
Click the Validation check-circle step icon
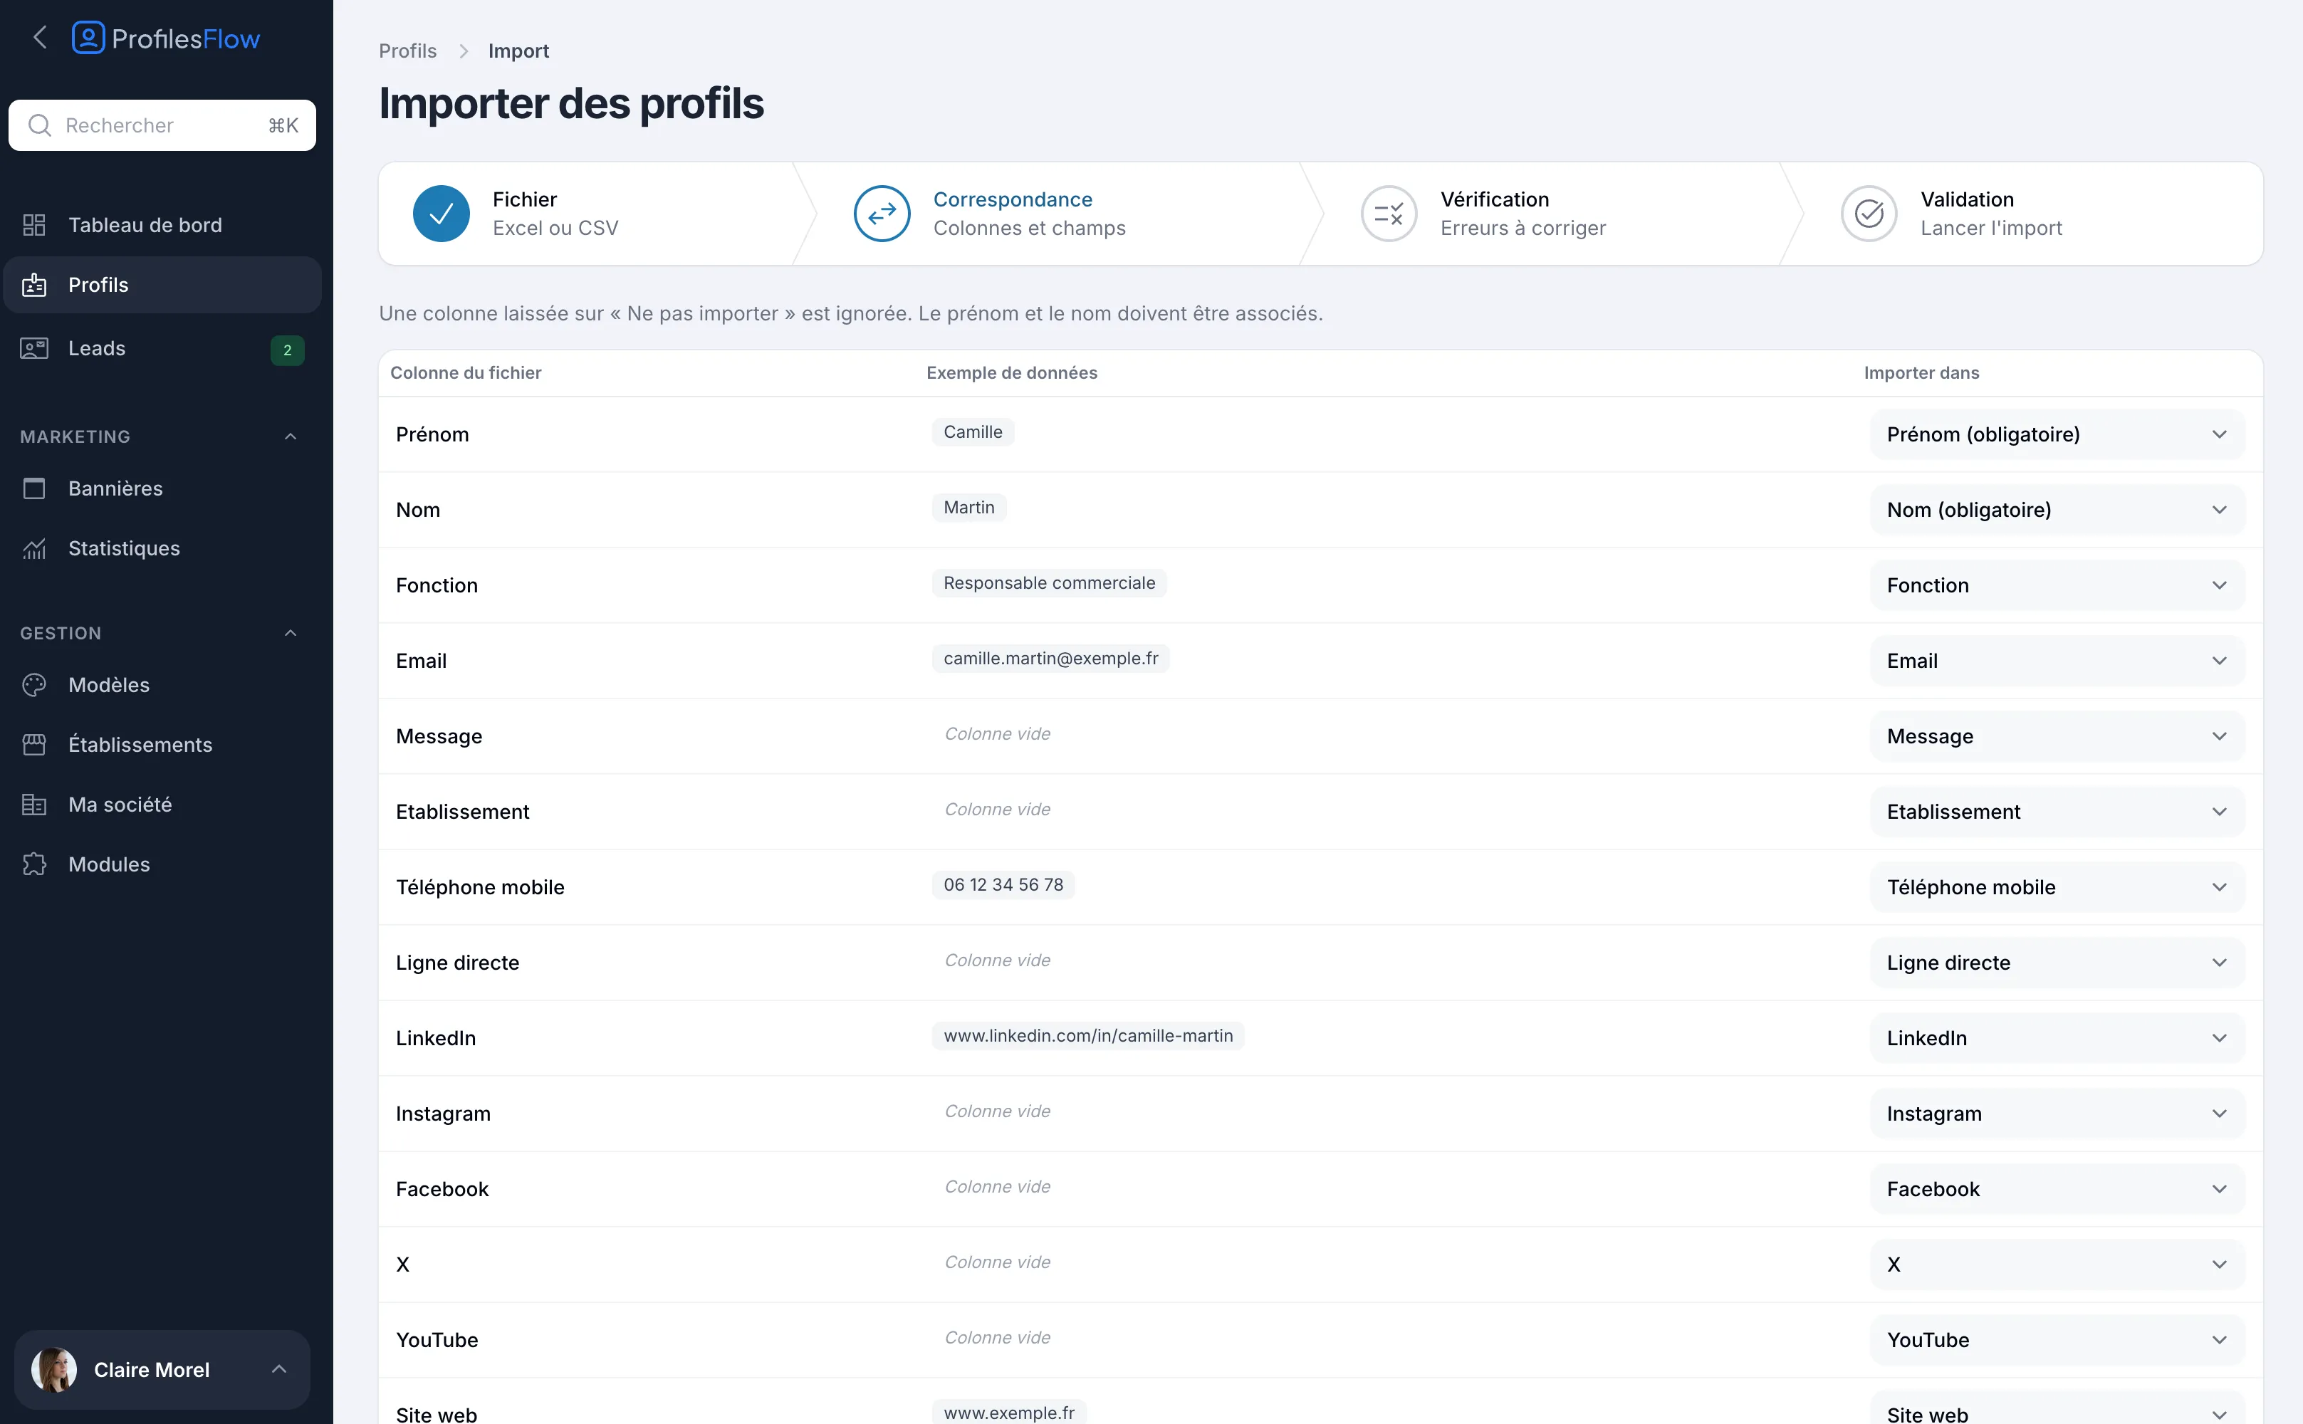(x=1869, y=214)
